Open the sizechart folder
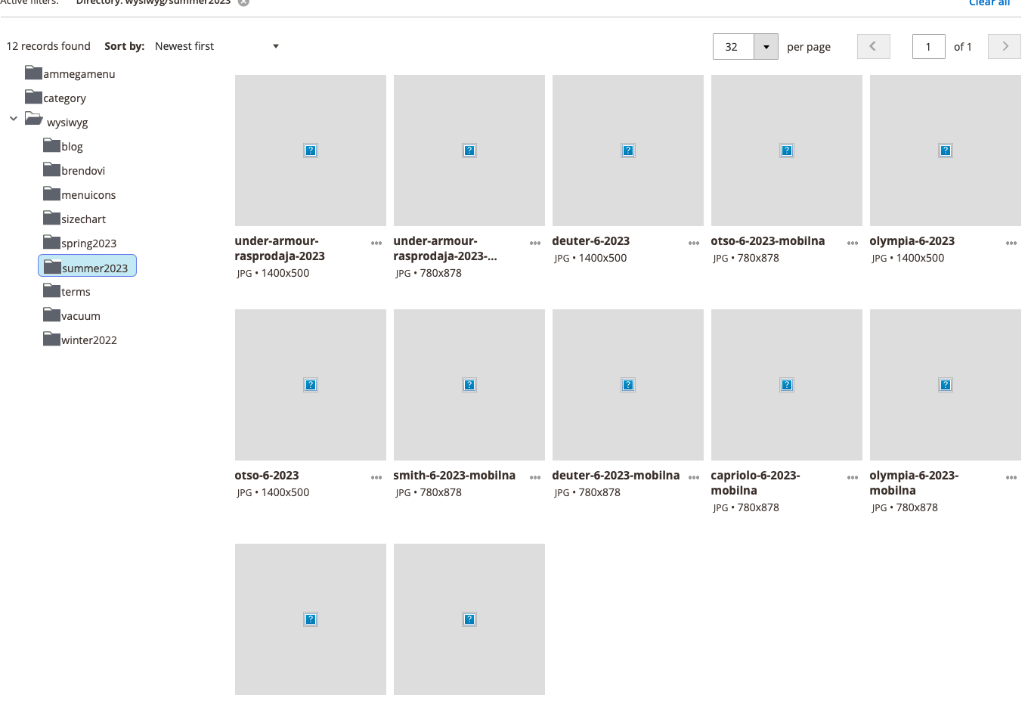Screen dimensions: 1031x701 click(x=82, y=219)
